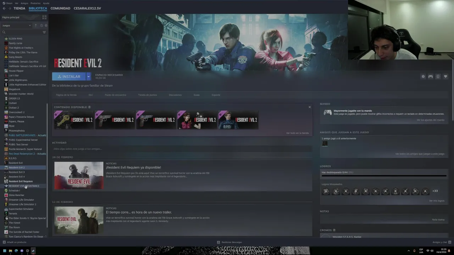Screen dimensions: 454x255
Task: Click Ver los ajustes del mando
Action: coord(430,120)
